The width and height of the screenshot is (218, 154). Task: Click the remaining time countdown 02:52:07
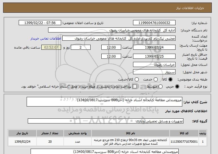[x=51, y=47]
